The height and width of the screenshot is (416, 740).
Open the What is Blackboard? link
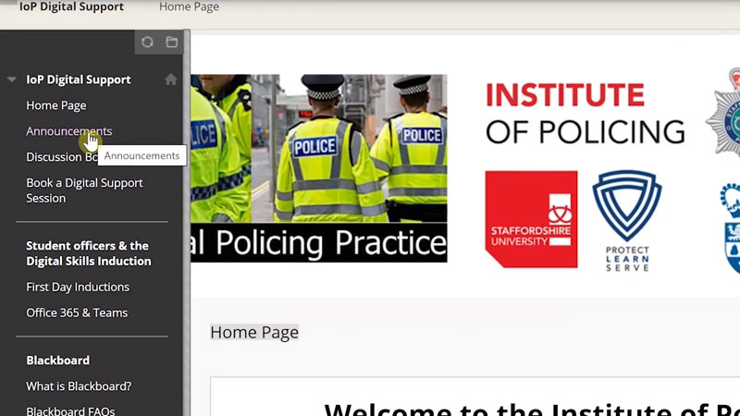pyautogui.click(x=79, y=386)
